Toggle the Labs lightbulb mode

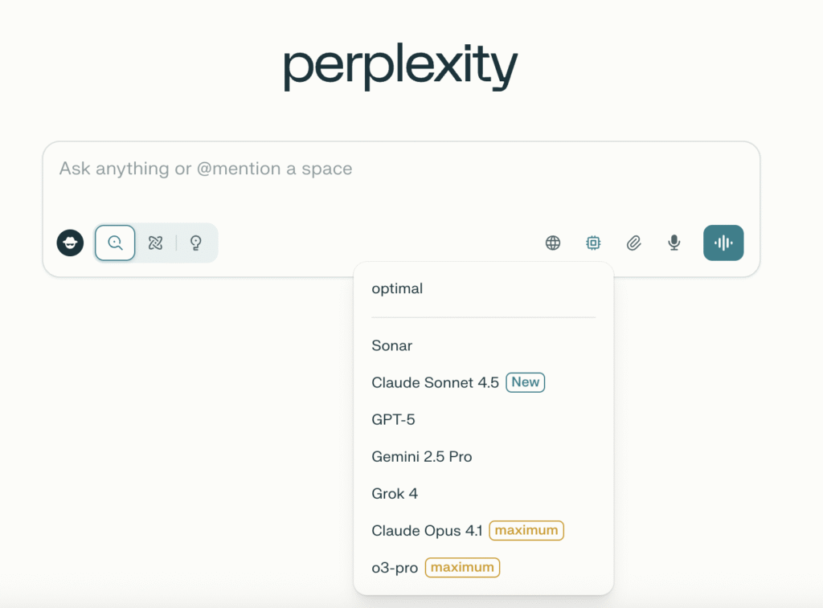point(195,243)
